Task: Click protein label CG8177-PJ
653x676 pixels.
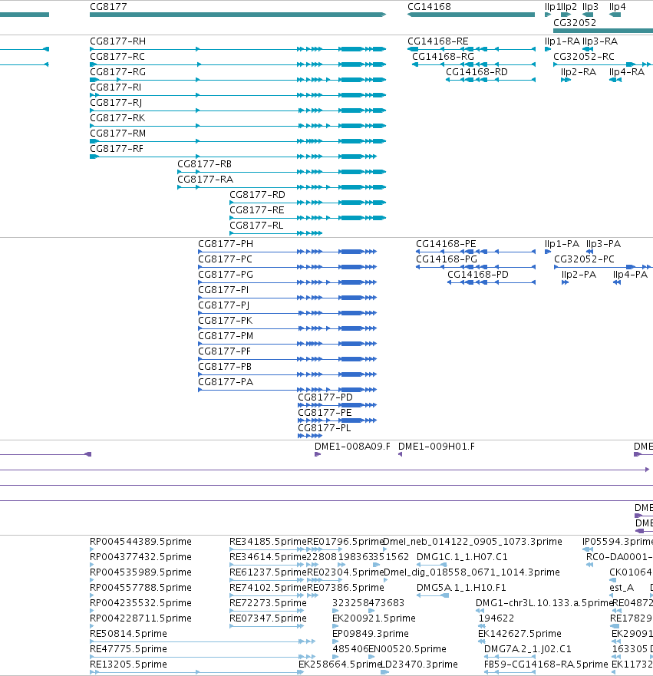Action: pyautogui.click(x=224, y=305)
